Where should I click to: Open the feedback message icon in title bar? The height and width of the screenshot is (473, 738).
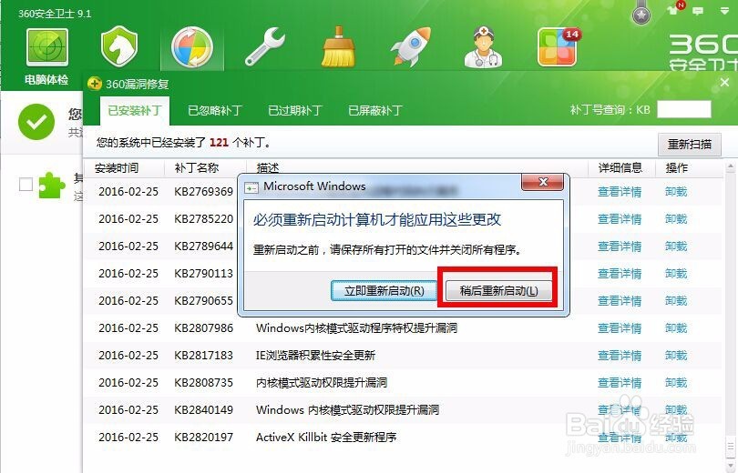tap(698, 11)
